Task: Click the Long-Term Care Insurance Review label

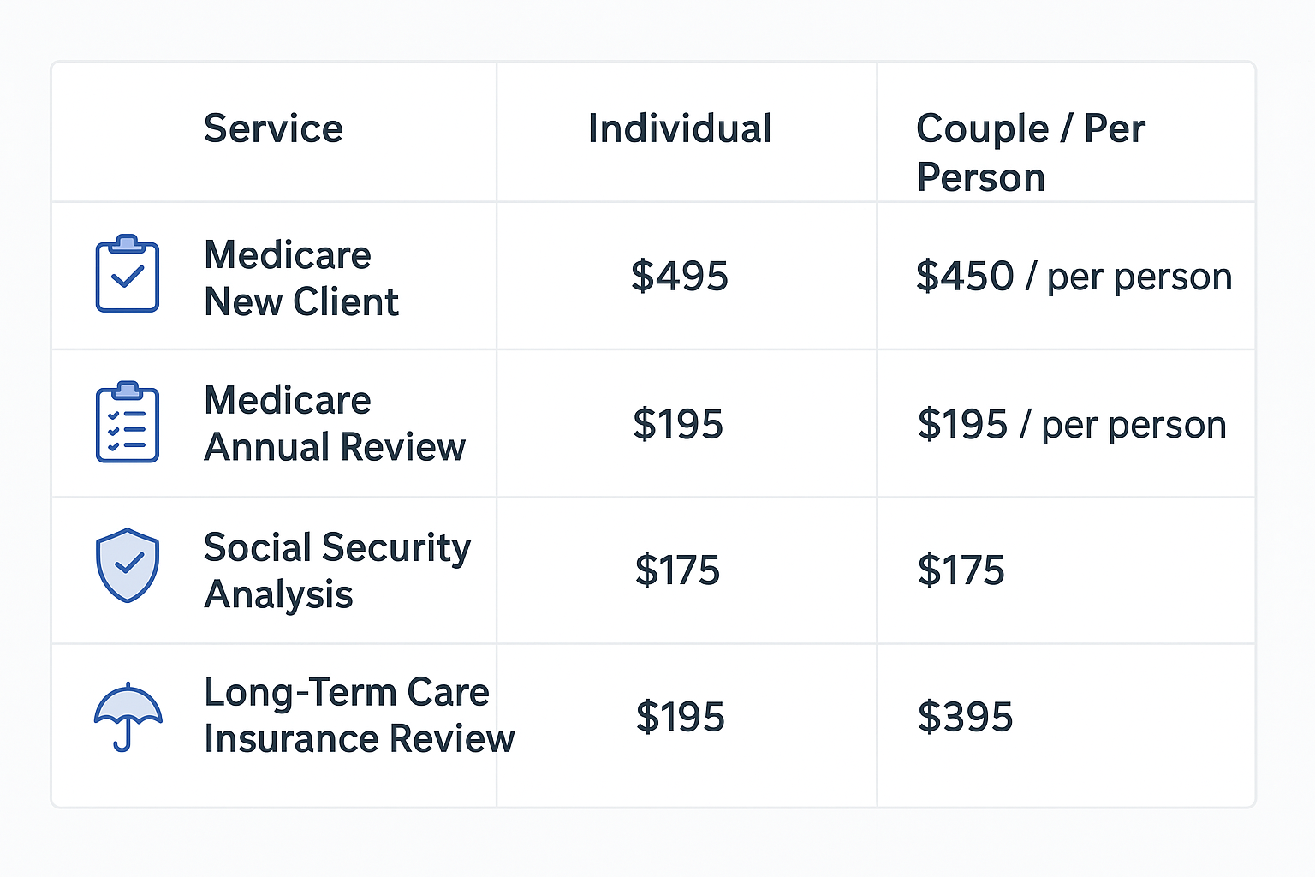Action: (360, 716)
